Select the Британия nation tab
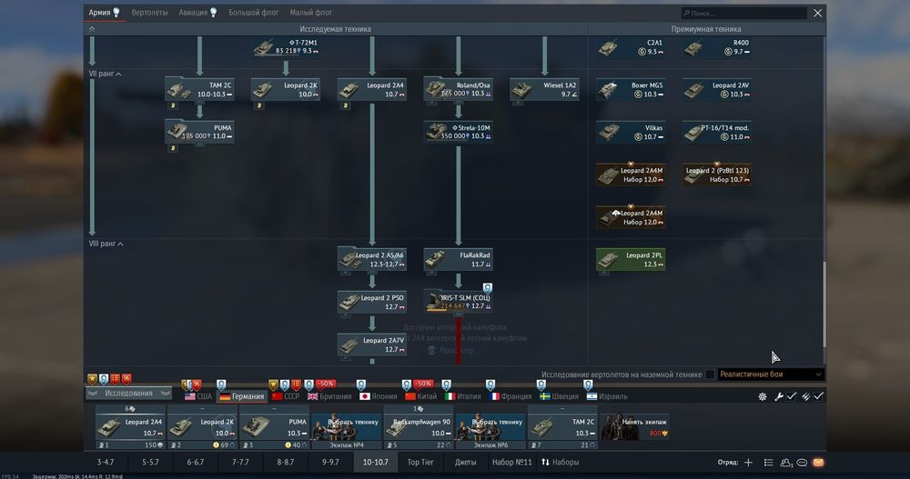Screen dimensions: 910x479 tap(329, 396)
